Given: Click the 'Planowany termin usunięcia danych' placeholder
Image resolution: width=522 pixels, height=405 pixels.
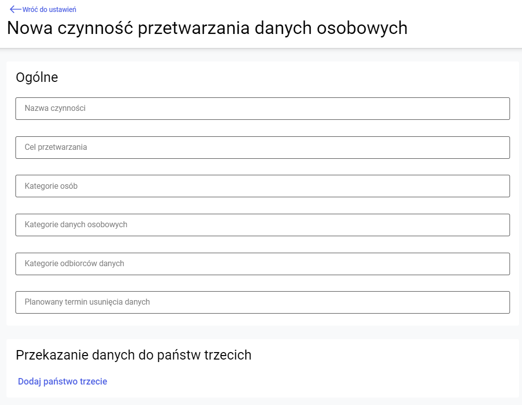Looking at the screenshot, I should pos(87,302).
